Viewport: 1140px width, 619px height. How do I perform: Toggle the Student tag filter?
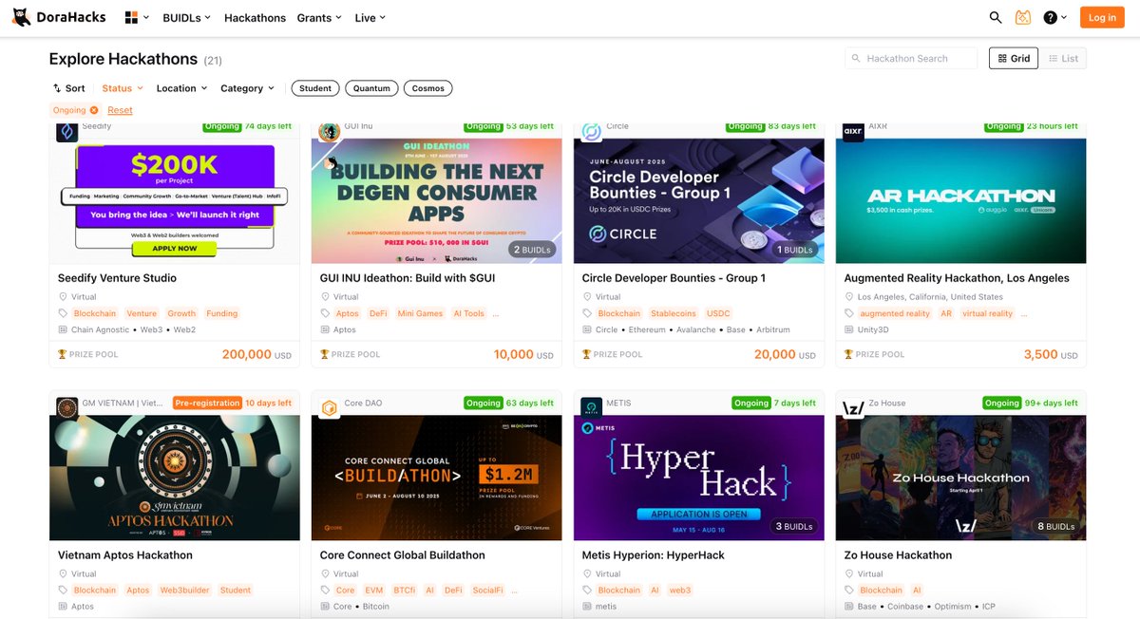(315, 88)
